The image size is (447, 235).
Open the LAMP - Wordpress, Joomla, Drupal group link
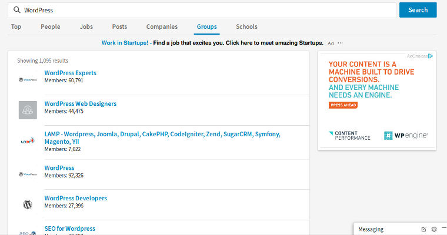[162, 138]
